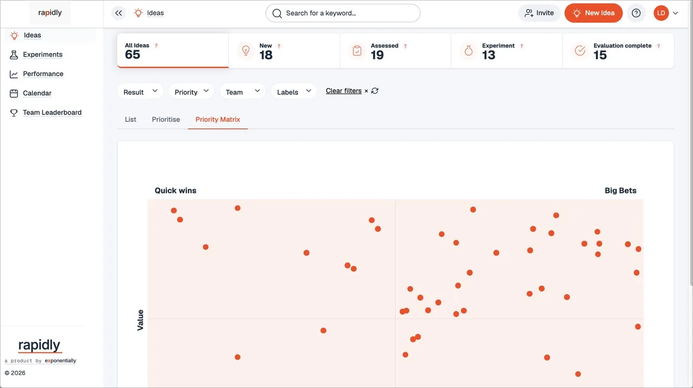The image size is (693, 388).
Task: Click calendar icon beside sidebar Calendar
Action: pos(14,94)
